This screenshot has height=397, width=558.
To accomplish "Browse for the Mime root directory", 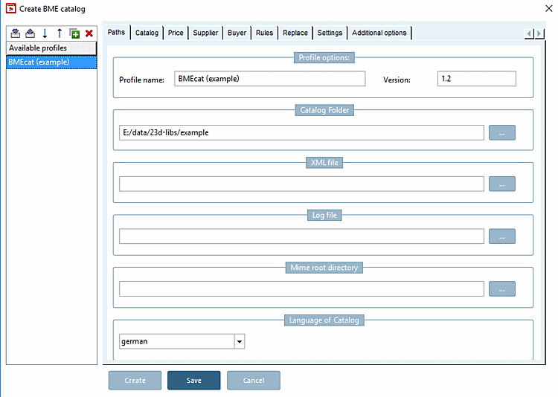I will tap(501, 289).
